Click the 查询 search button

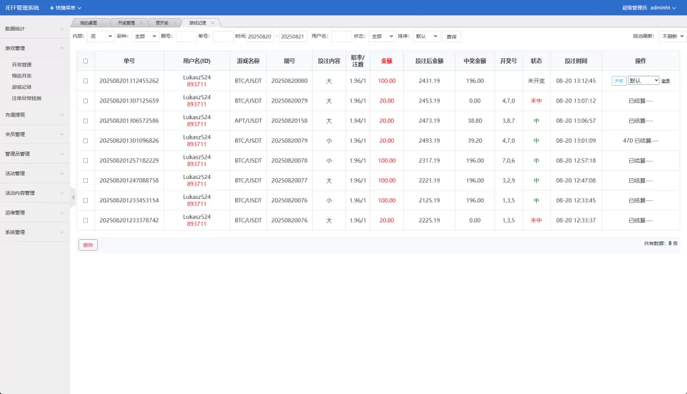point(452,37)
